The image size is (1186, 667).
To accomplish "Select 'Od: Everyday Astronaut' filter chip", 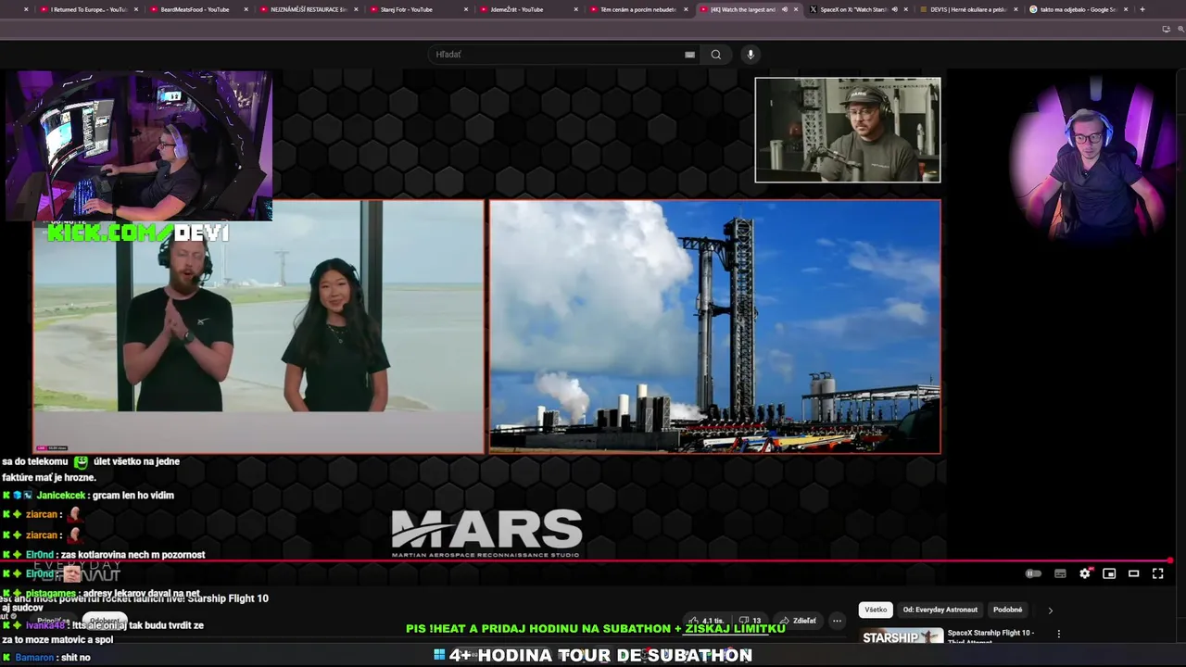I will pos(940,610).
